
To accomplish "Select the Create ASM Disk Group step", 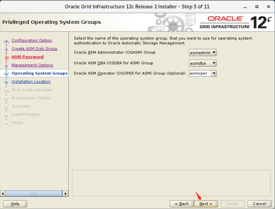I will (x=34, y=48).
